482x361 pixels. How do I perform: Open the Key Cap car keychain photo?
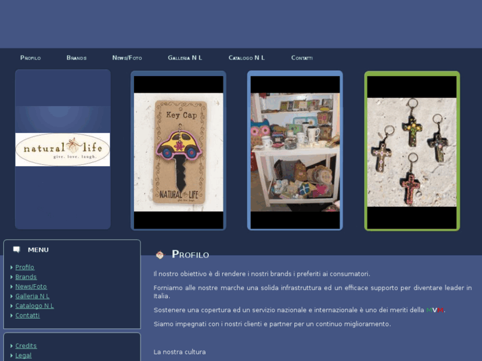pyautogui.click(x=178, y=152)
